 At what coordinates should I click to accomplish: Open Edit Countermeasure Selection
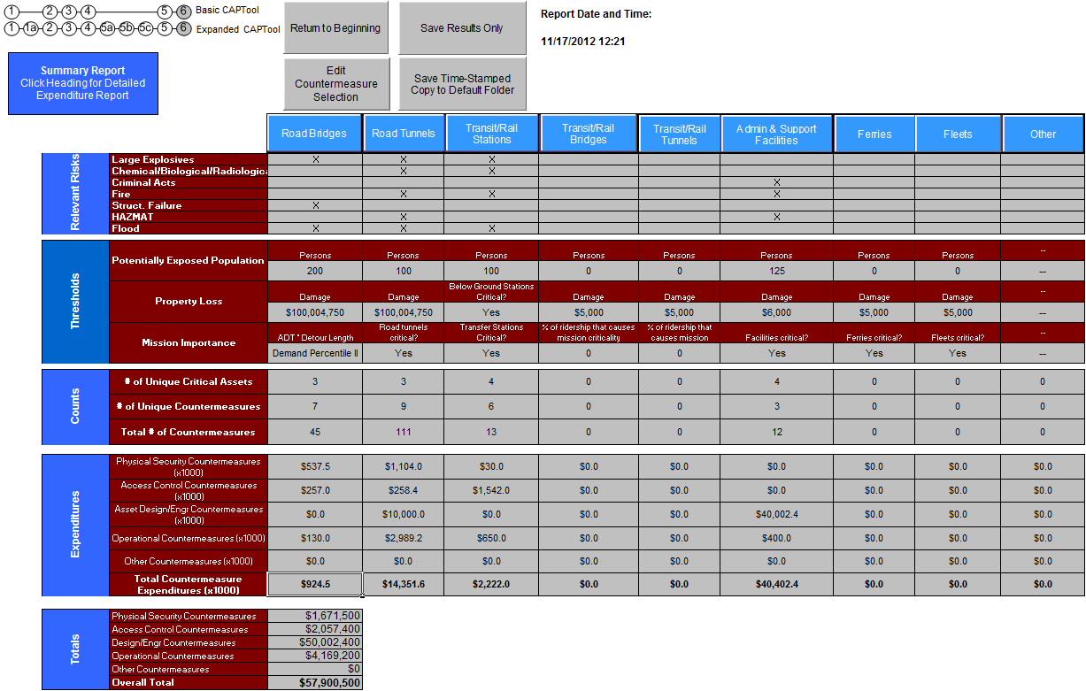[335, 84]
